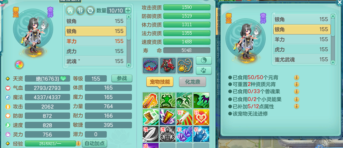Screen dimensions: 343x148
Task: Click the paw print icon button
Action: click(203, 70)
